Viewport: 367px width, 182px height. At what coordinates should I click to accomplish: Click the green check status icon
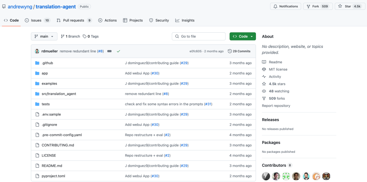[x=119, y=51]
